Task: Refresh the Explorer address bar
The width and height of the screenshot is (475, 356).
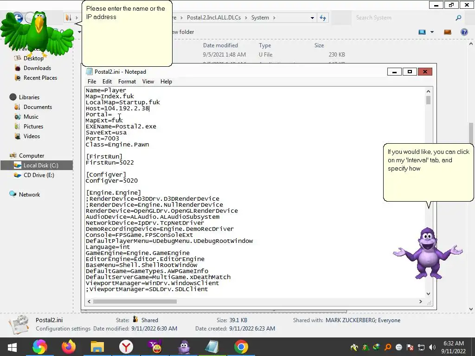Action: pyautogui.click(x=323, y=18)
